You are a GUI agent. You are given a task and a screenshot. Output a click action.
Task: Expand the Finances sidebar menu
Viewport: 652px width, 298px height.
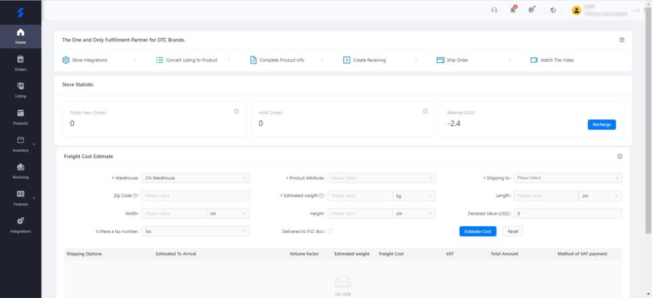point(20,197)
